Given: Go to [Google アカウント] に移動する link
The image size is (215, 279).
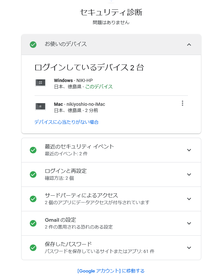Looking at the screenshot, I should click(x=111, y=271).
